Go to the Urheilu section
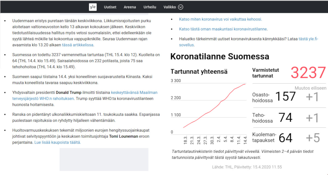Viewport: 328px width, 175px height. point(150,7)
